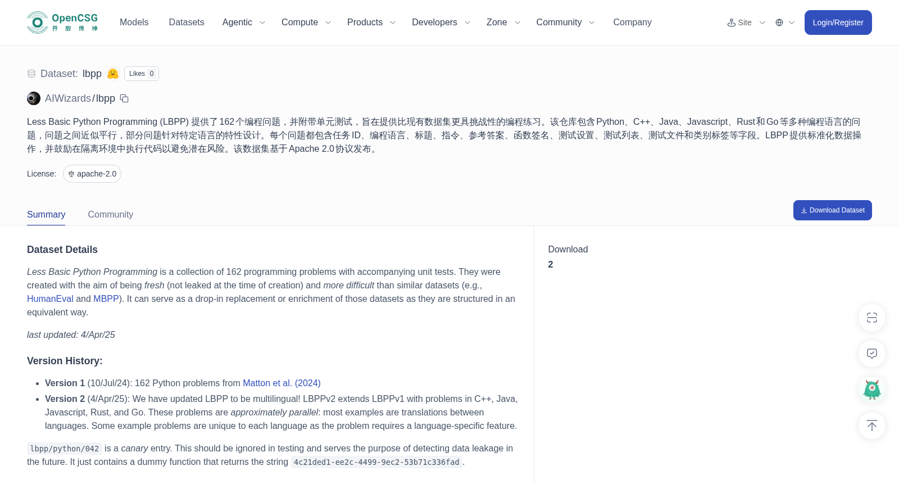Switch to the Community tab
The width and height of the screenshot is (899, 484).
[111, 214]
